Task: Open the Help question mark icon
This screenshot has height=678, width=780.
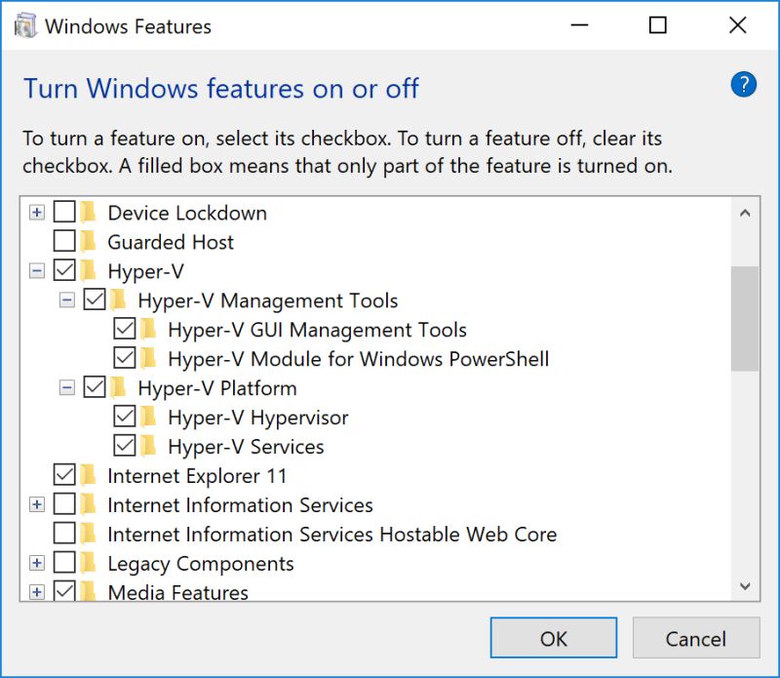Action: (743, 85)
